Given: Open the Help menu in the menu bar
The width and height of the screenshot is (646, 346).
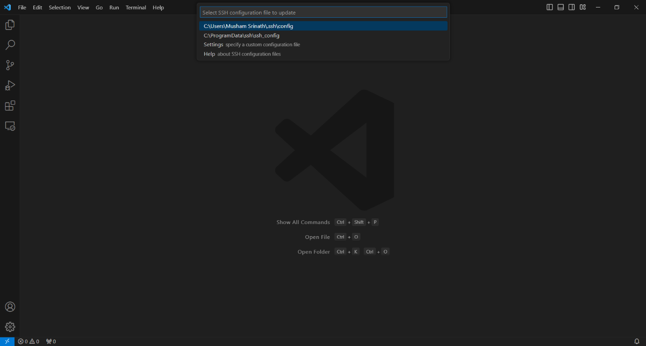Looking at the screenshot, I should tap(158, 7).
